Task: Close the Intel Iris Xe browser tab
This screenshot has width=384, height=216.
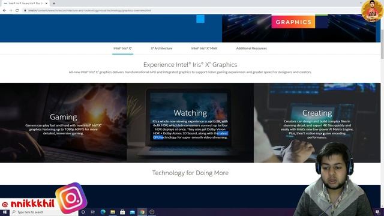Action: coord(46,4)
